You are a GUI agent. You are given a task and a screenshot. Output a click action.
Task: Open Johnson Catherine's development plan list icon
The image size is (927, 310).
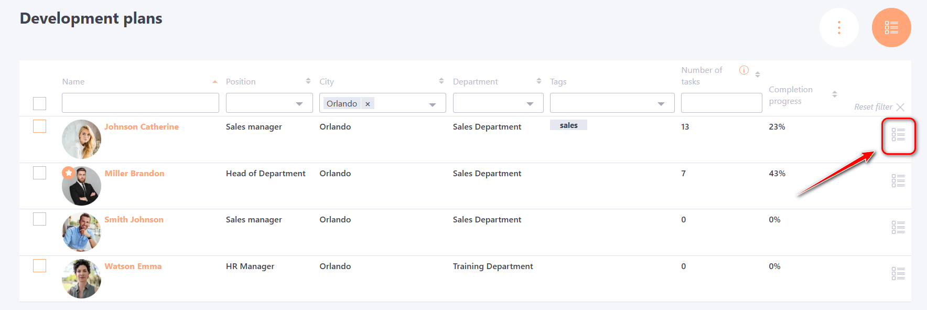898,135
